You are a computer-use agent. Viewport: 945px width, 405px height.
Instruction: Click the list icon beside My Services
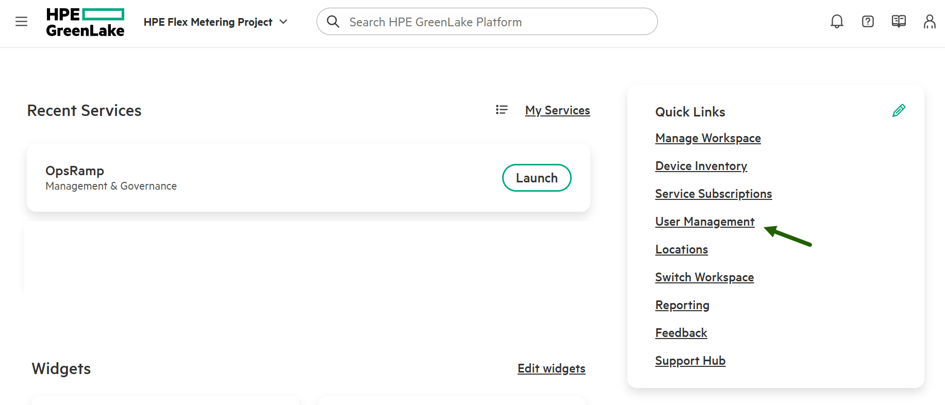click(502, 110)
